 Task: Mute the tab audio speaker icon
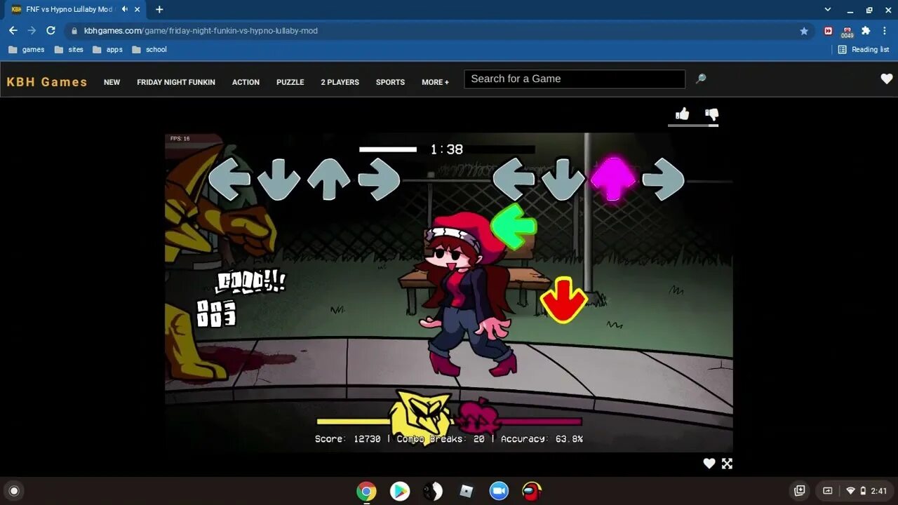click(x=125, y=9)
